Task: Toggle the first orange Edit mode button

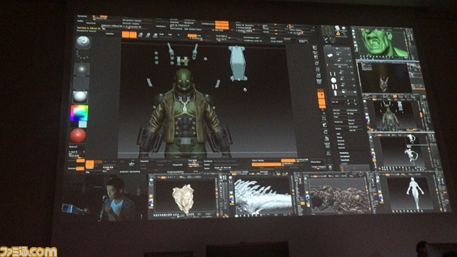Action: click(x=126, y=35)
